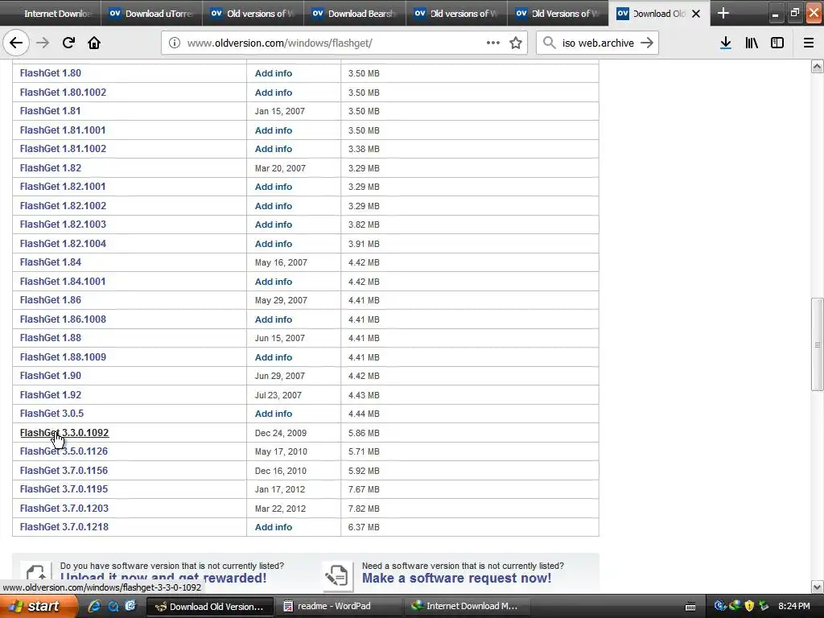
Task: Click Add info for FlashGet 3.0.5
Action: point(274,414)
